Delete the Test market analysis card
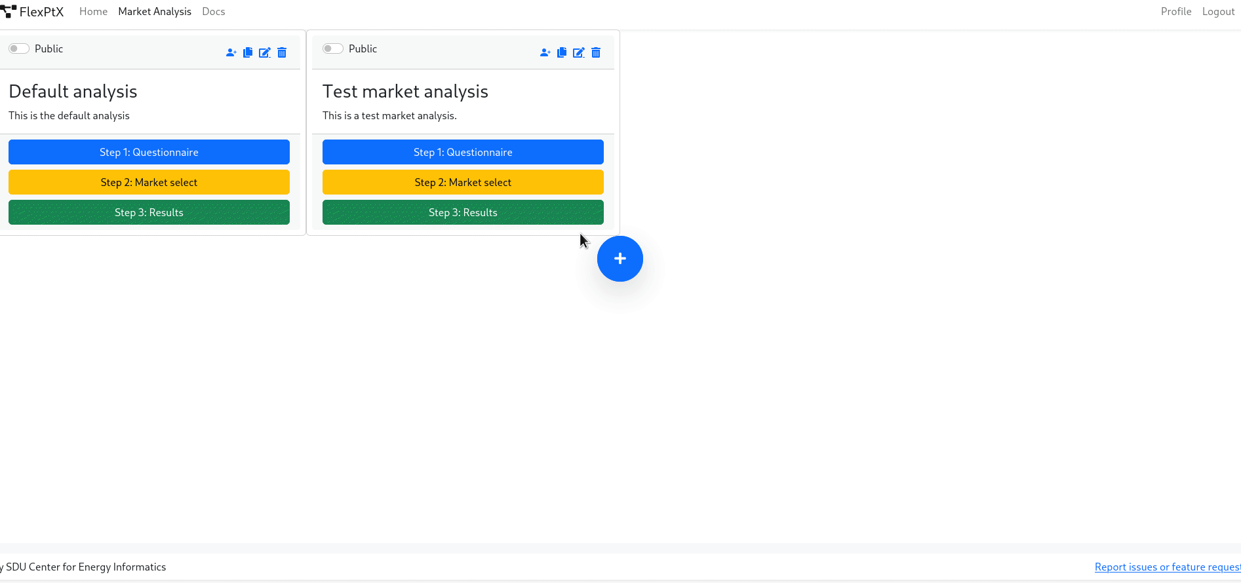The width and height of the screenshot is (1241, 583). 596,52
